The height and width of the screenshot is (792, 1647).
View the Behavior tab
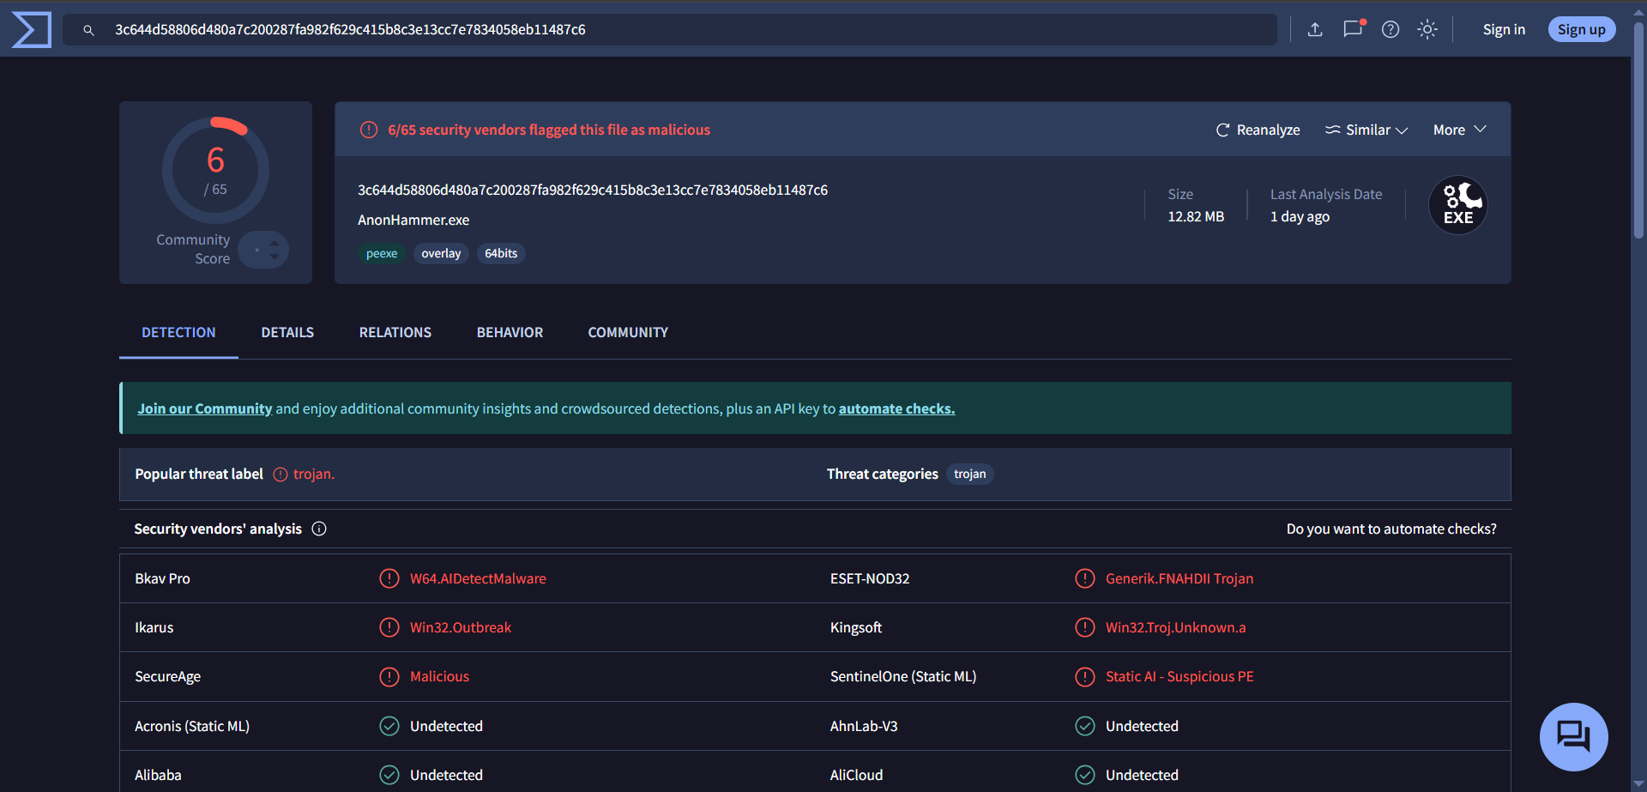pyautogui.click(x=510, y=332)
